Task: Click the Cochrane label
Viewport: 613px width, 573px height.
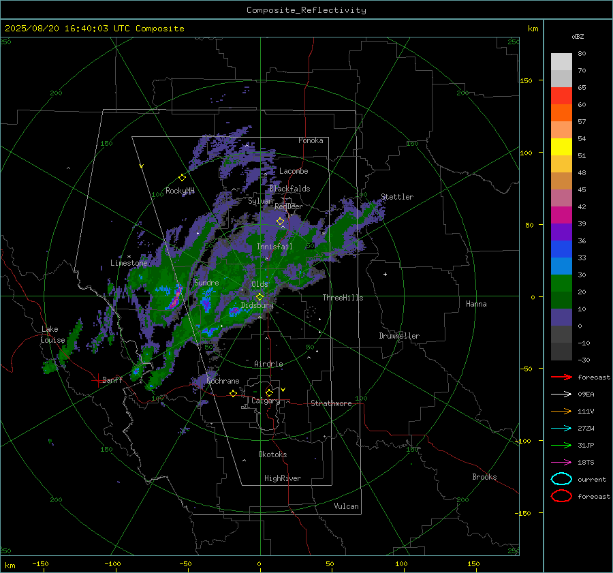Action: [x=223, y=381]
